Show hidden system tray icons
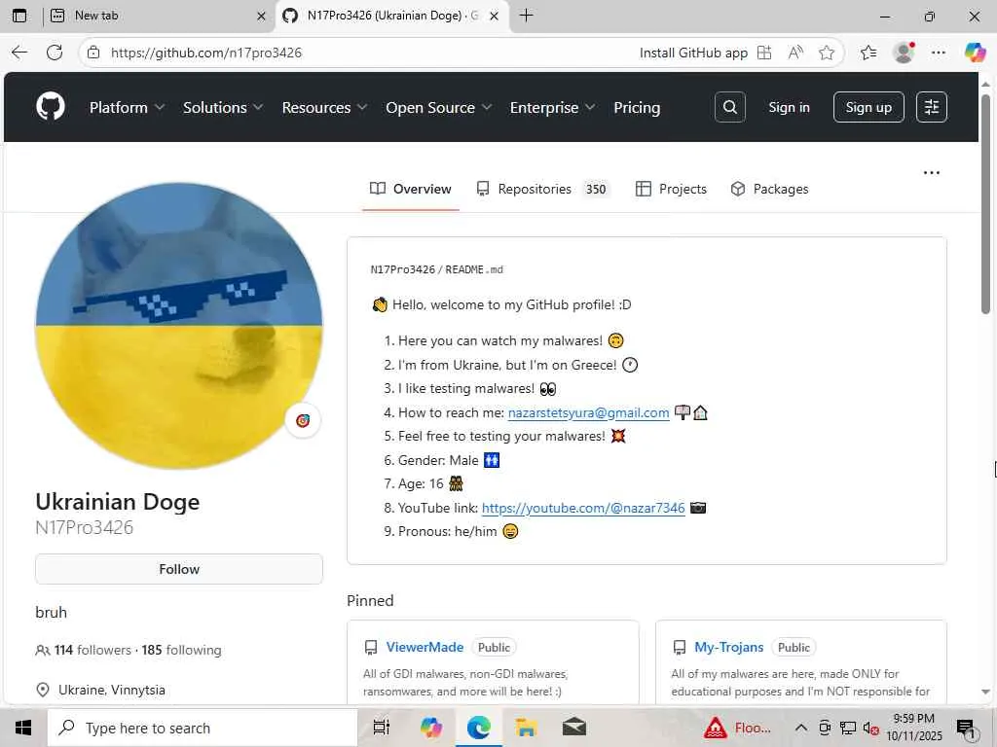997x747 pixels. (x=801, y=728)
